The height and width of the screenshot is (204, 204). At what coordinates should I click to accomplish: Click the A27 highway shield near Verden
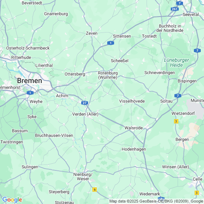84,103
